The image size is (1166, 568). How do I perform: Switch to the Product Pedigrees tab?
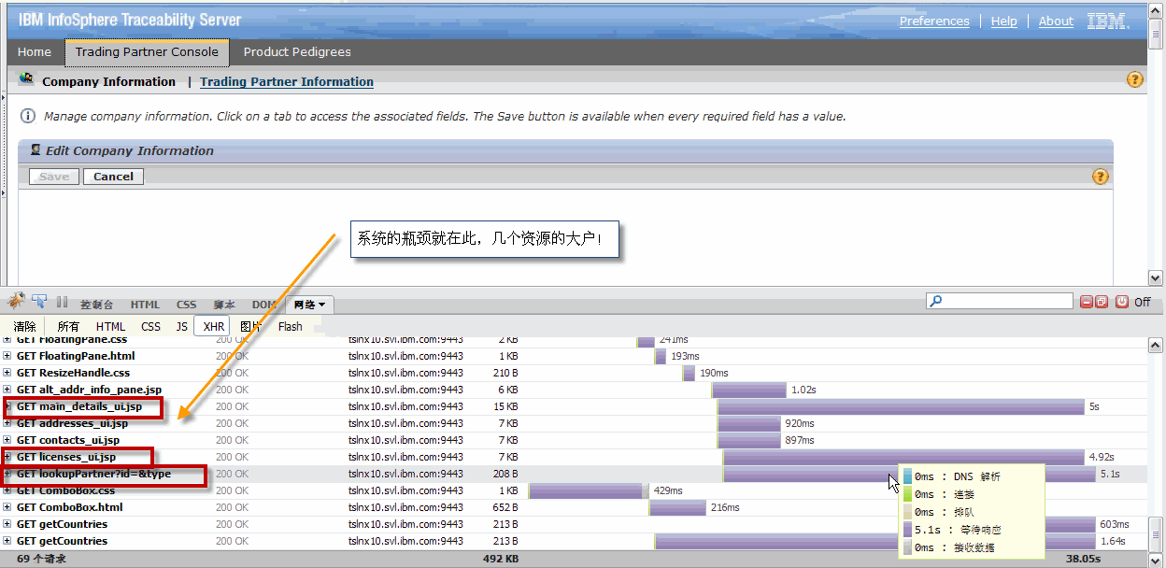[x=297, y=52]
